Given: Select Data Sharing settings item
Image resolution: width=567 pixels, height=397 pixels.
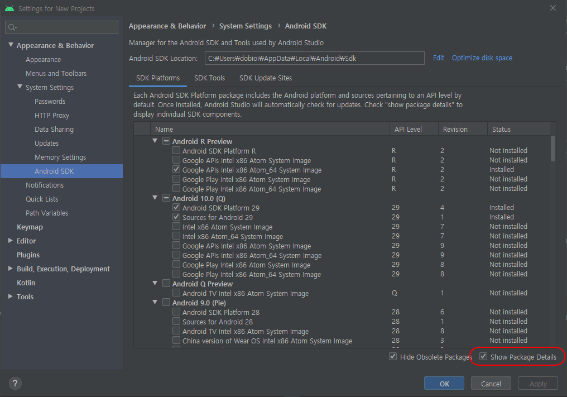Looking at the screenshot, I should pyautogui.click(x=54, y=129).
